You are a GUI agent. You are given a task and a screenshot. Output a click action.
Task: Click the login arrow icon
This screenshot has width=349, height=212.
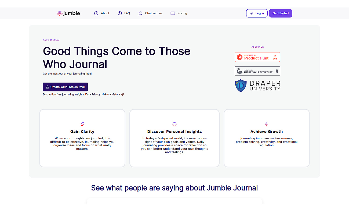pos(251,13)
